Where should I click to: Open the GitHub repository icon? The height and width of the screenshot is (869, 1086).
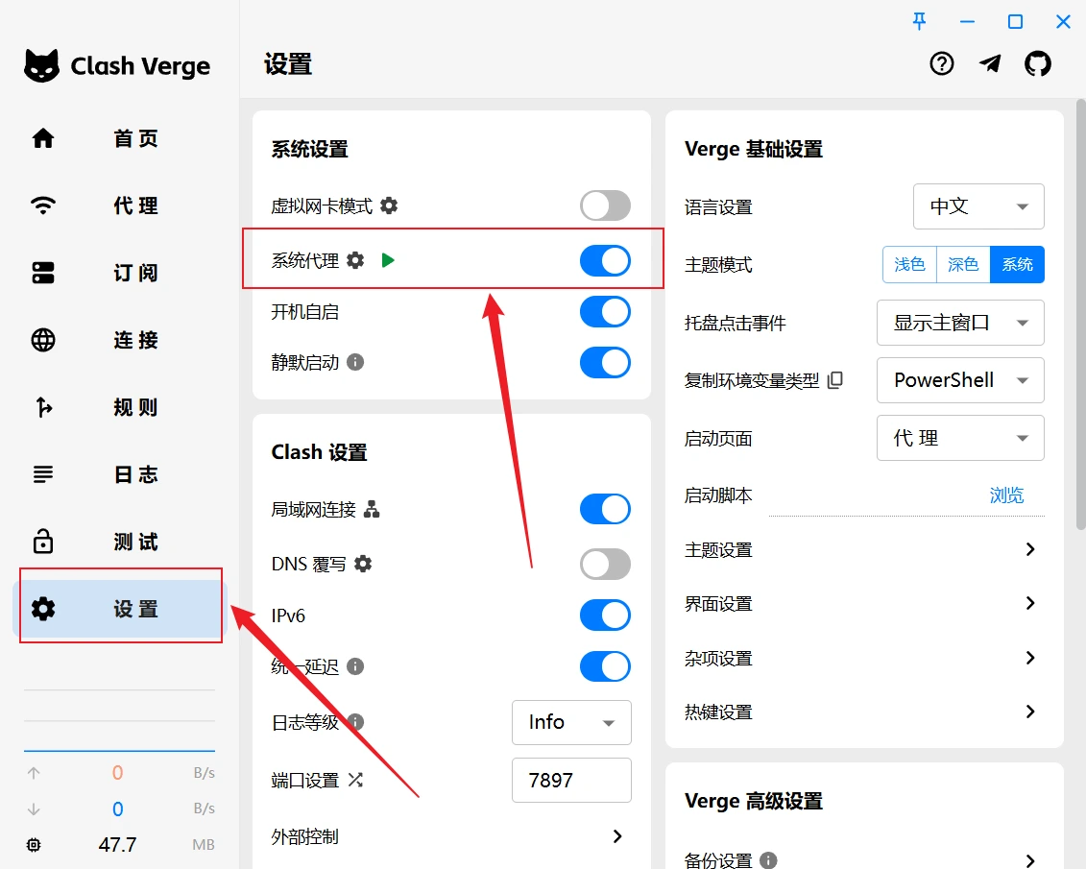[1038, 63]
